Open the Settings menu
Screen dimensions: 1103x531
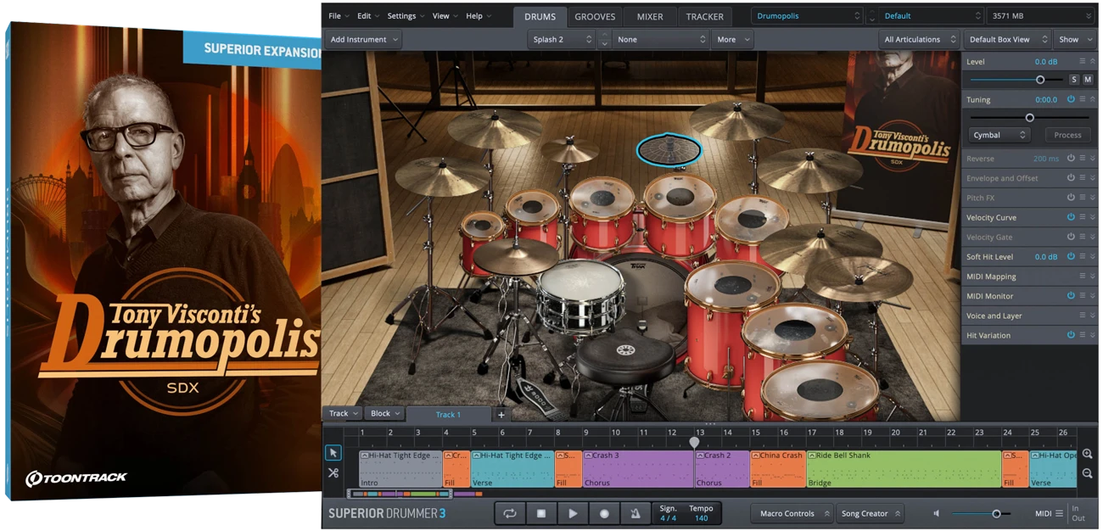pyautogui.click(x=406, y=16)
